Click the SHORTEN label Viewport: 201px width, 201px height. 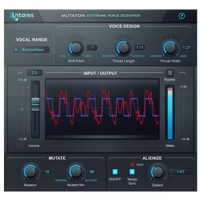click(x=109, y=56)
